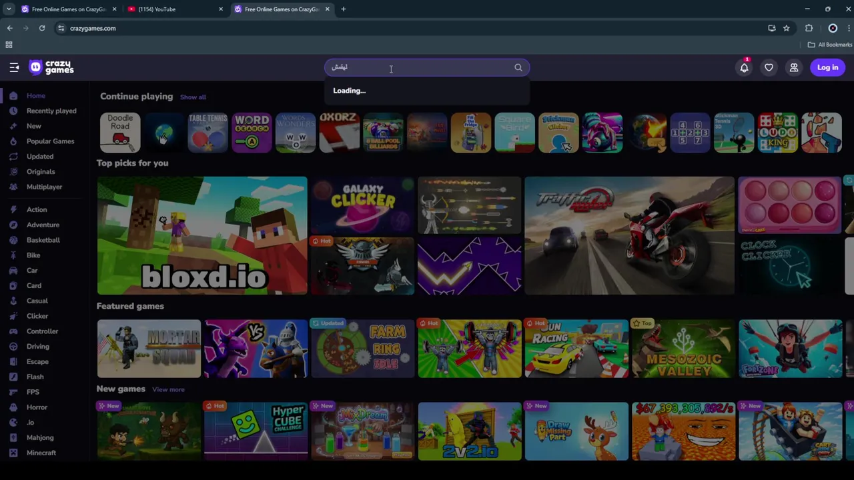This screenshot has height=480, width=854.
Task: Open Doodle Road game thumbnail
Action: pyautogui.click(x=120, y=132)
